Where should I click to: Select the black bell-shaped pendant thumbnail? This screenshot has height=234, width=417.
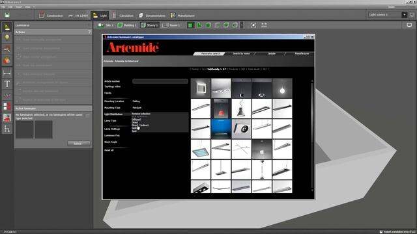[241, 109]
